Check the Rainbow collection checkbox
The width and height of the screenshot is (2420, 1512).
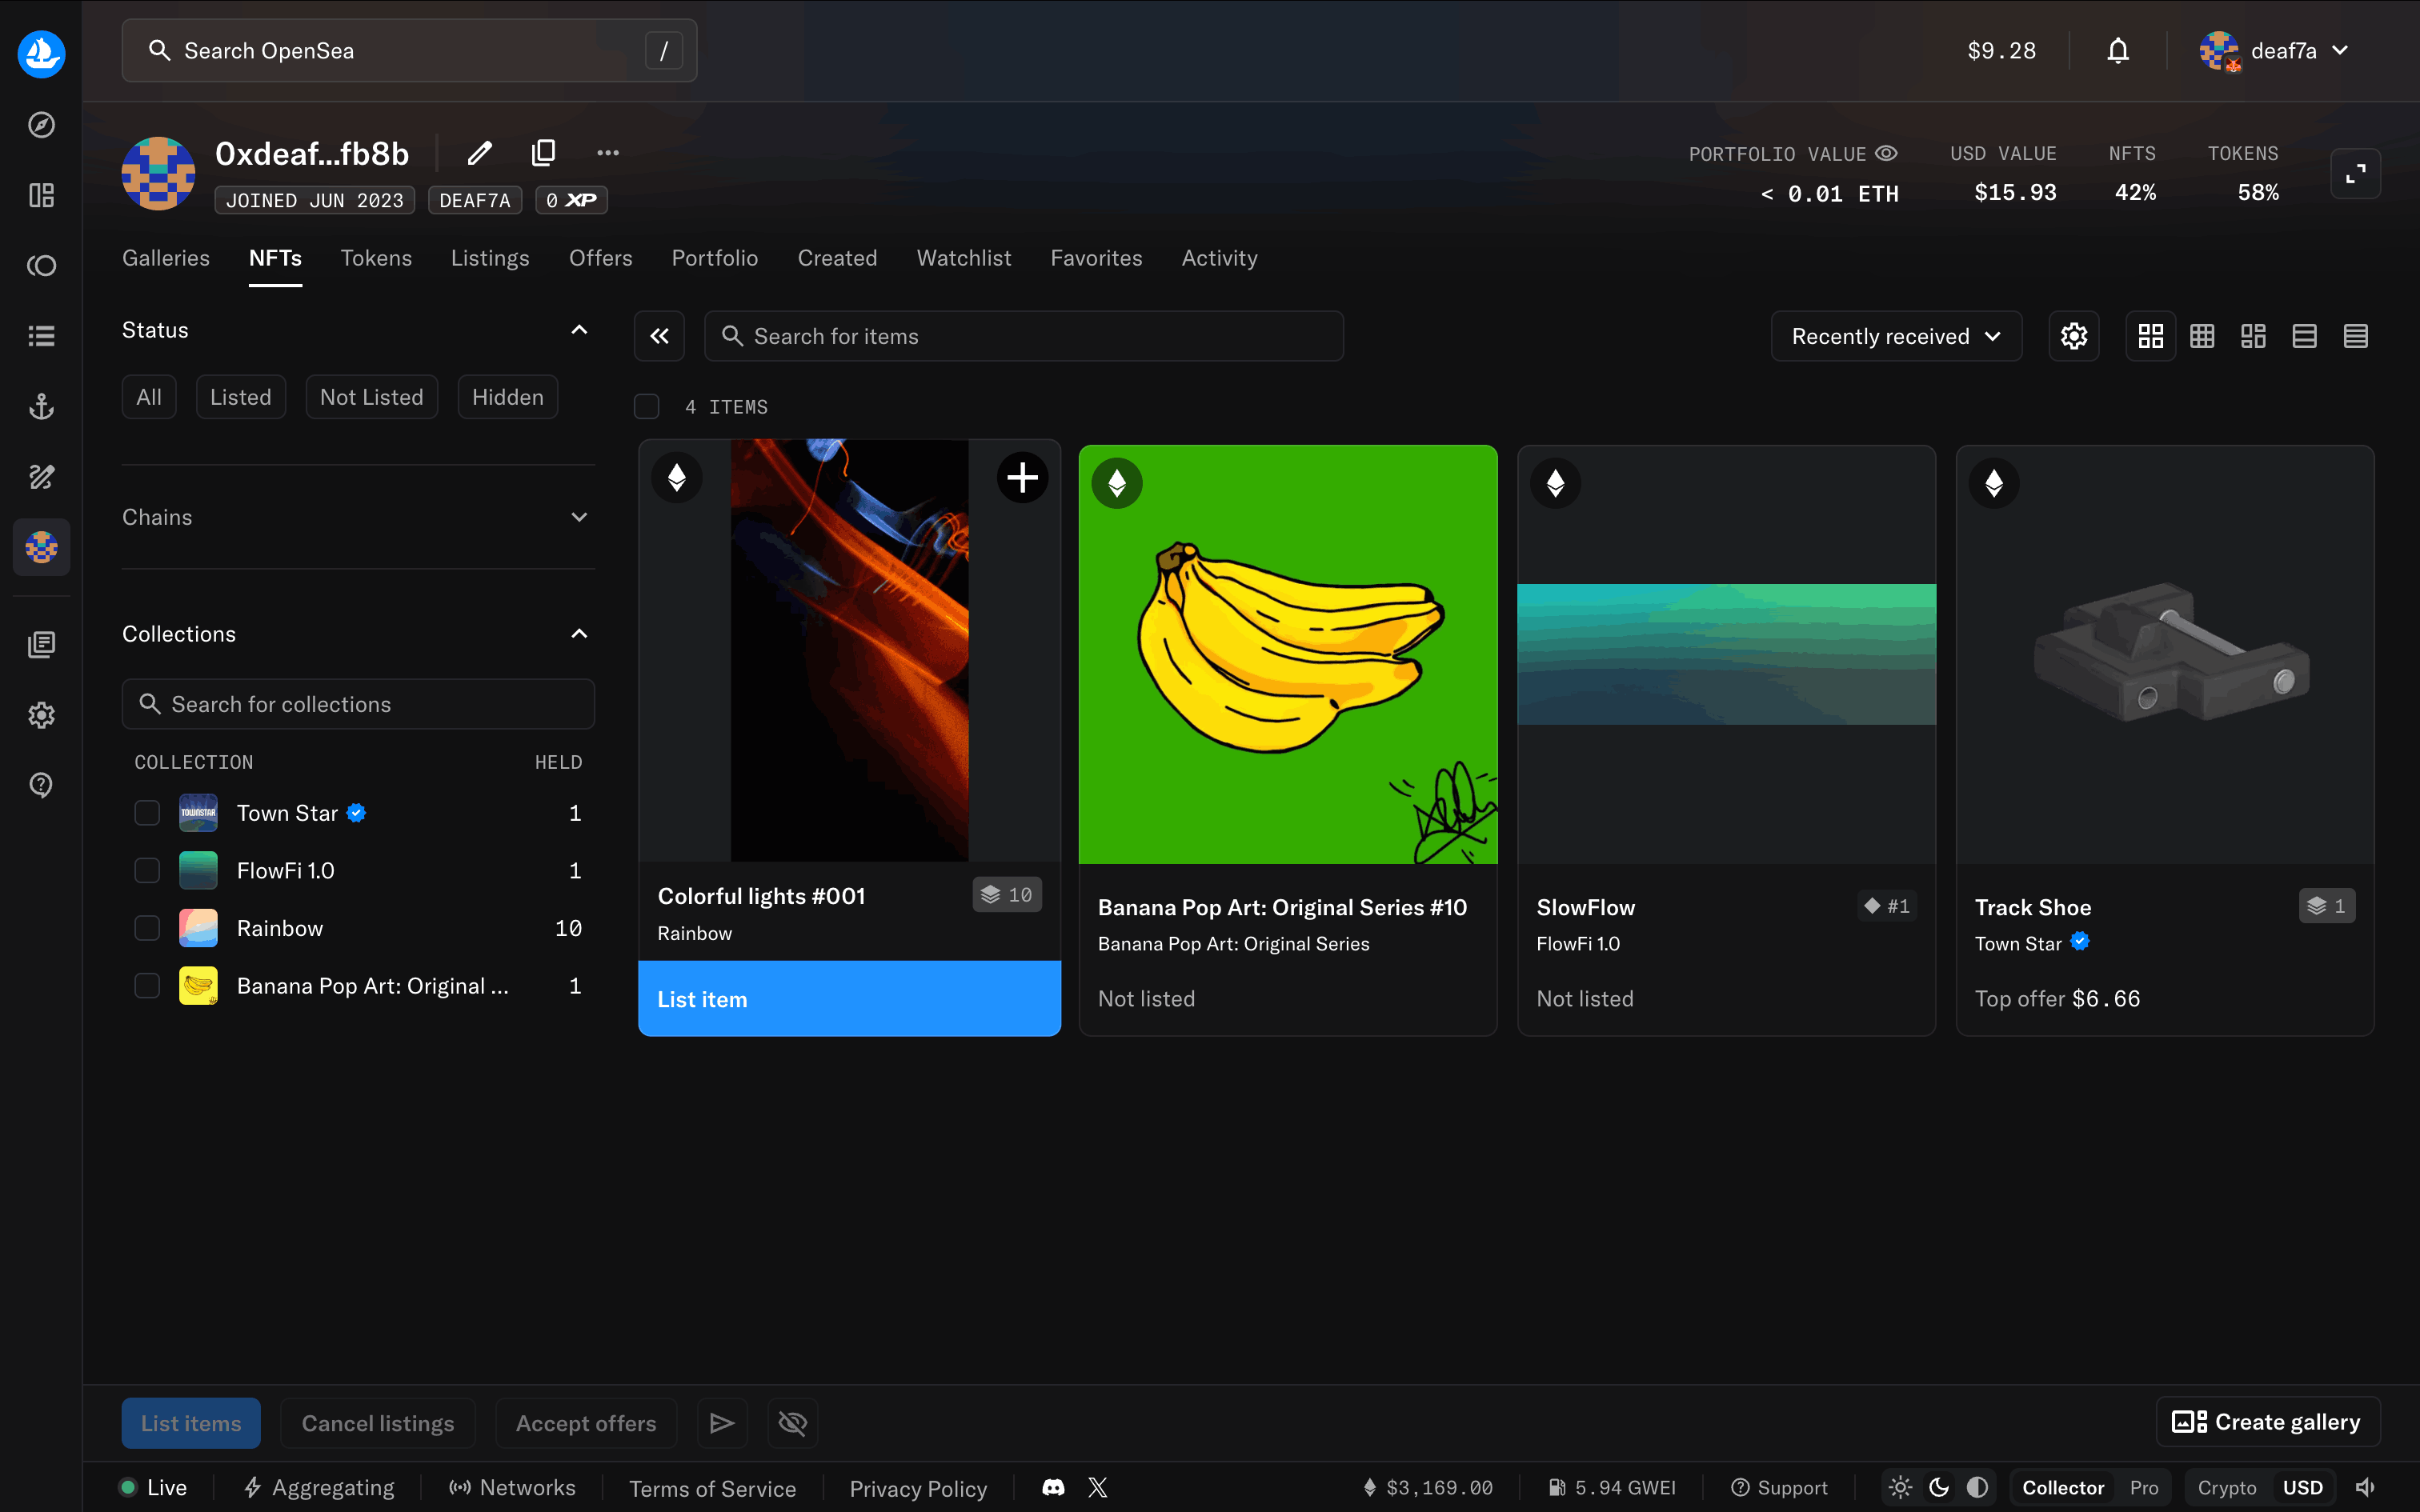click(x=147, y=928)
